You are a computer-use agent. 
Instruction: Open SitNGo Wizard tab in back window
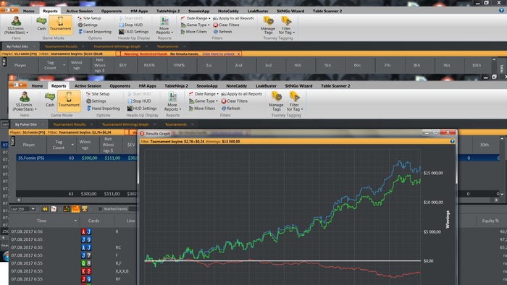(290, 11)
